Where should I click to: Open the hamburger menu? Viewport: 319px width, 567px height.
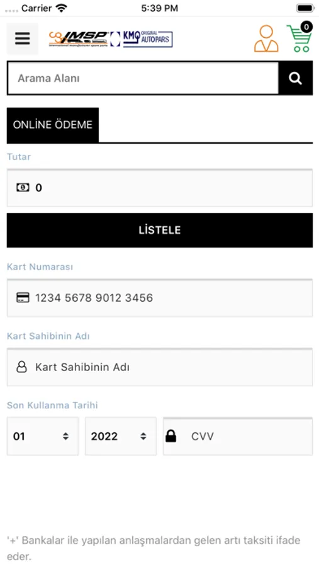point(23,38)
